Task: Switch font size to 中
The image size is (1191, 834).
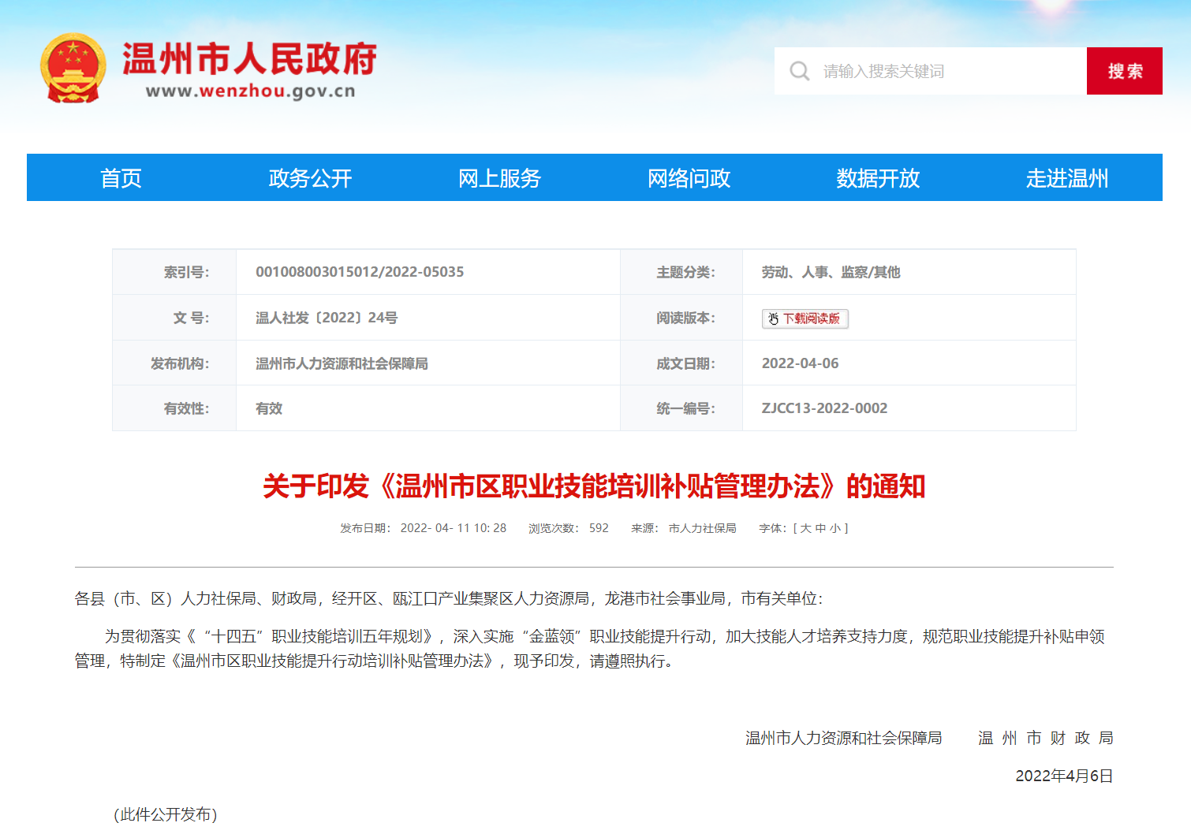Action: point(820,528)
